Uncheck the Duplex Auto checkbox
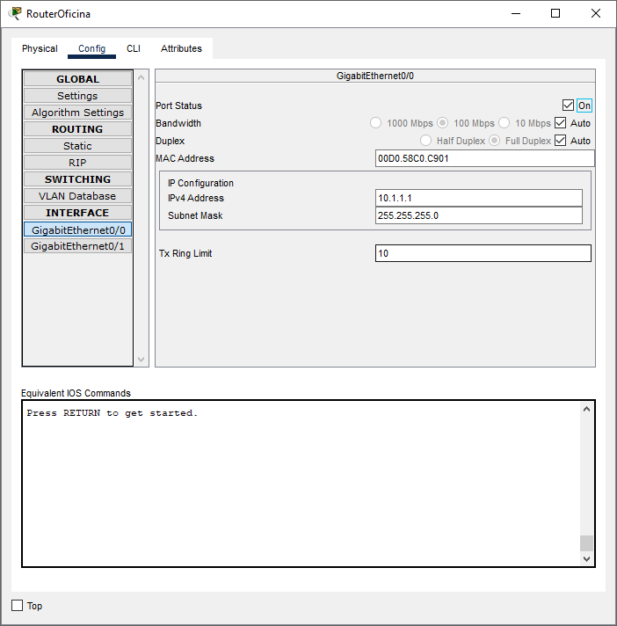 [561, 141]
